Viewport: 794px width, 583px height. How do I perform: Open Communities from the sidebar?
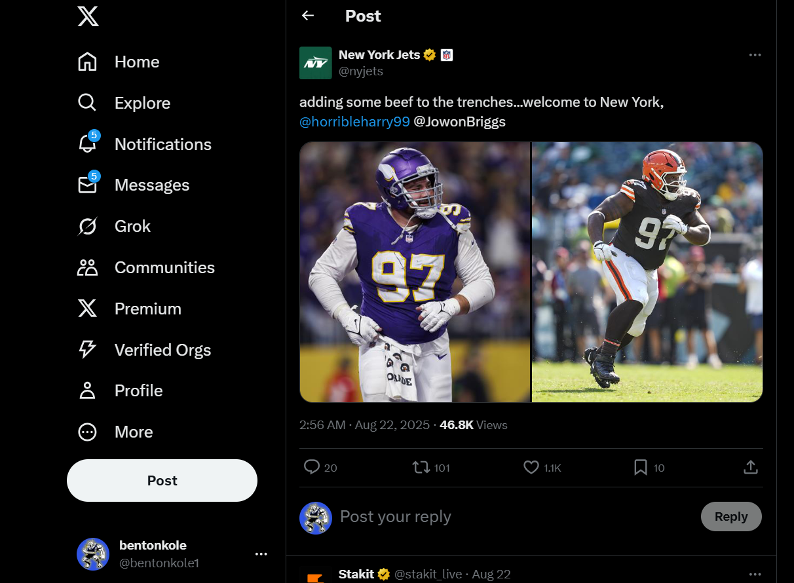pyautogui.click(x=87, y=268)
